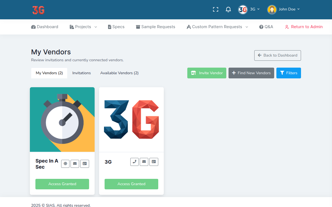This screenshot has width=332, height=207.
Task: Expand the Projects menu
Action: [x=83, y=27]
